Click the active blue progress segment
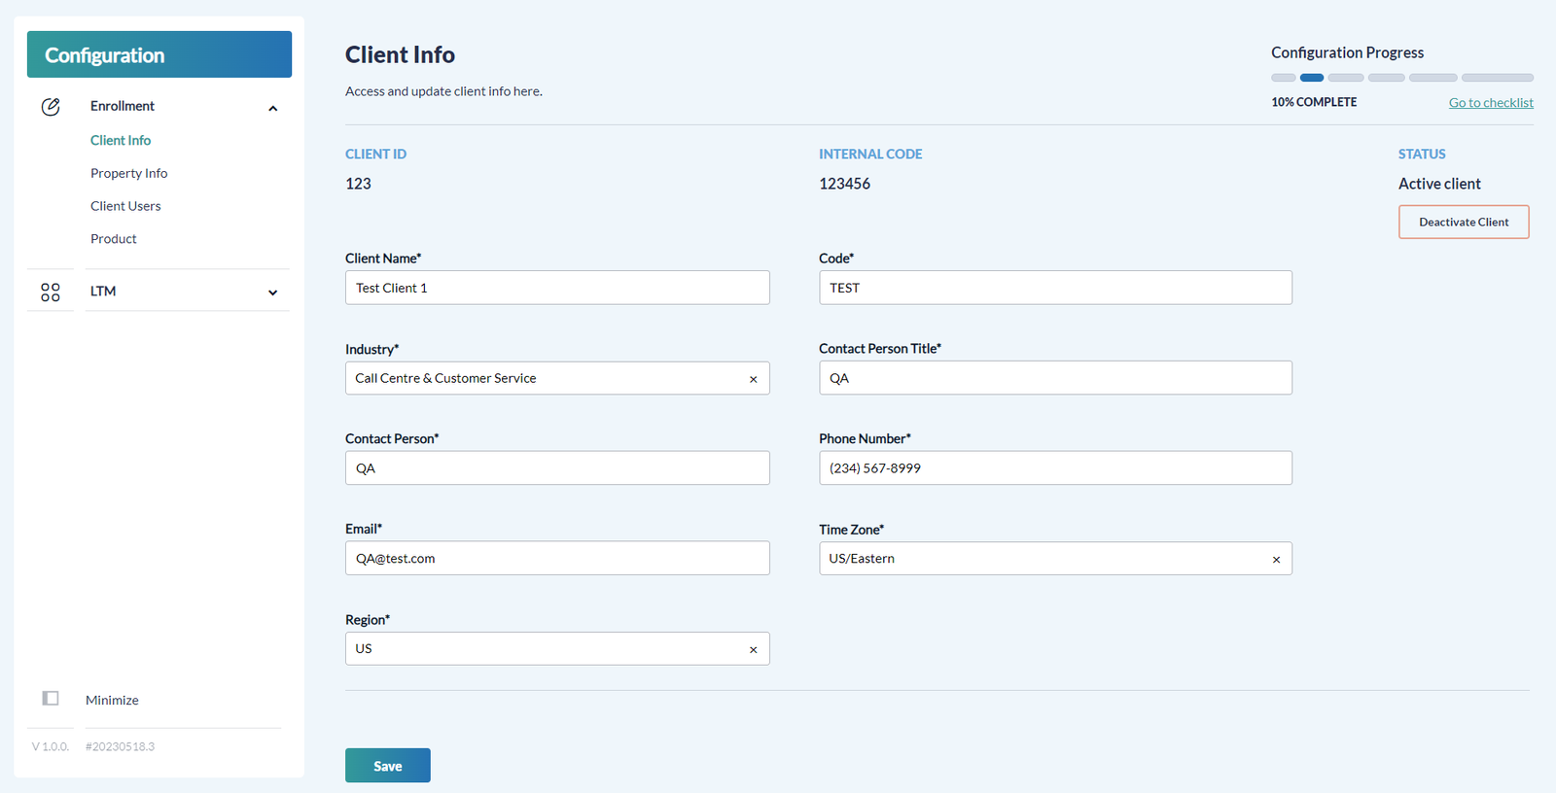Viewport: 1556px width, 793px height. click(x=1312, y=78)
